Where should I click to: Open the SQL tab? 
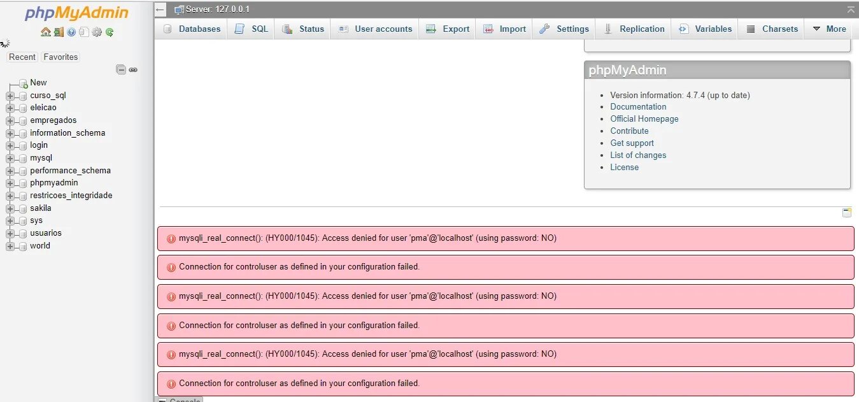(x=251, y=29)
